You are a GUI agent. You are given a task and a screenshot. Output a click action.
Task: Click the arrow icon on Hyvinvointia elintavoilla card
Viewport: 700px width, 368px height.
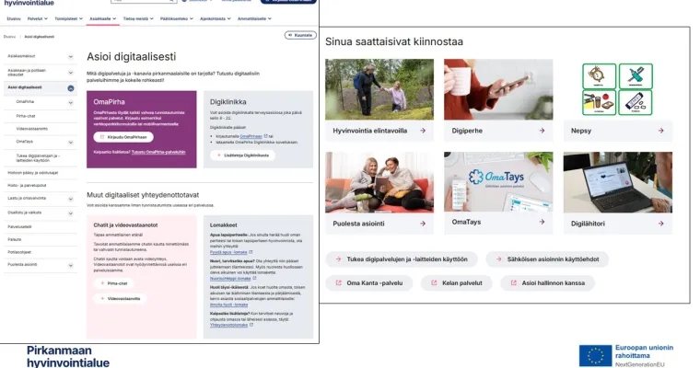pos(423,131)
